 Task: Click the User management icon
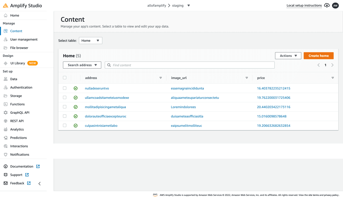tap(6, 39)
